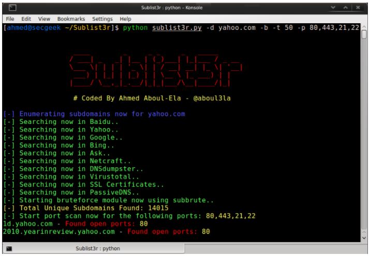Open the View menu
This screenshot has height=256, width=370.
click(44, 19)
